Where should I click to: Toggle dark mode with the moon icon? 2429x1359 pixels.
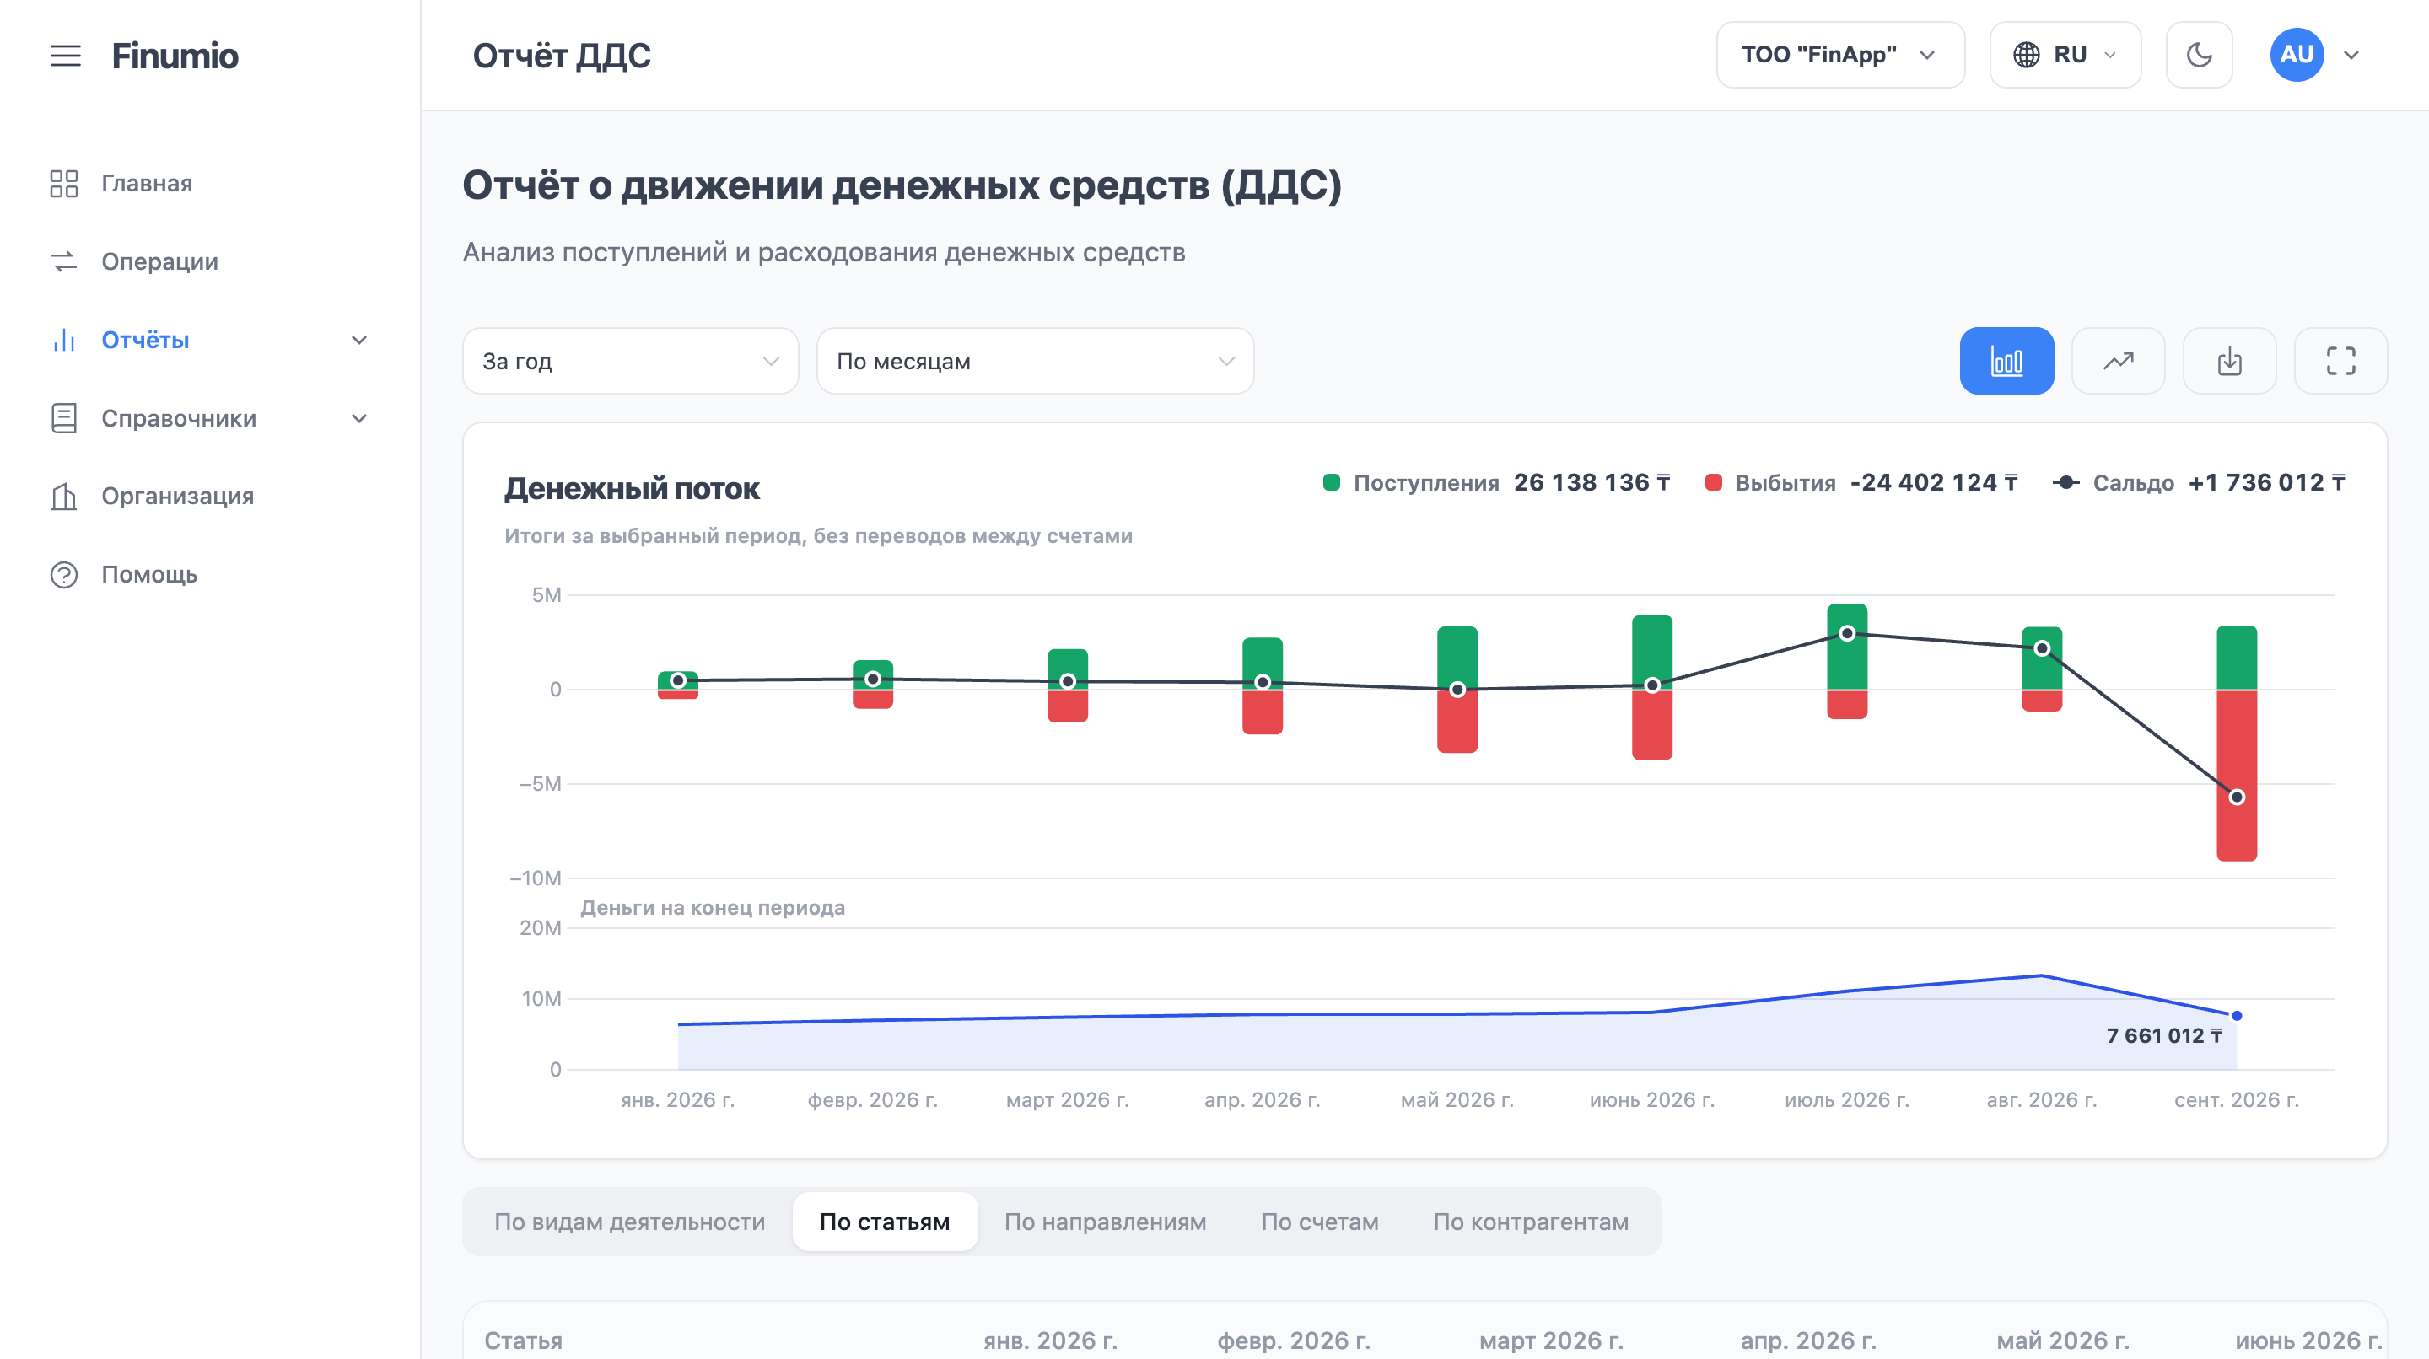point(2199,55)
